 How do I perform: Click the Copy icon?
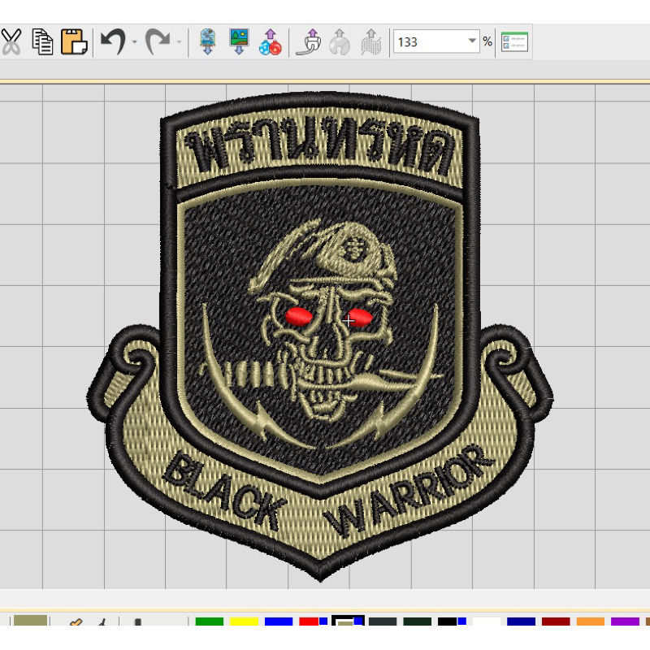point(43,42)
